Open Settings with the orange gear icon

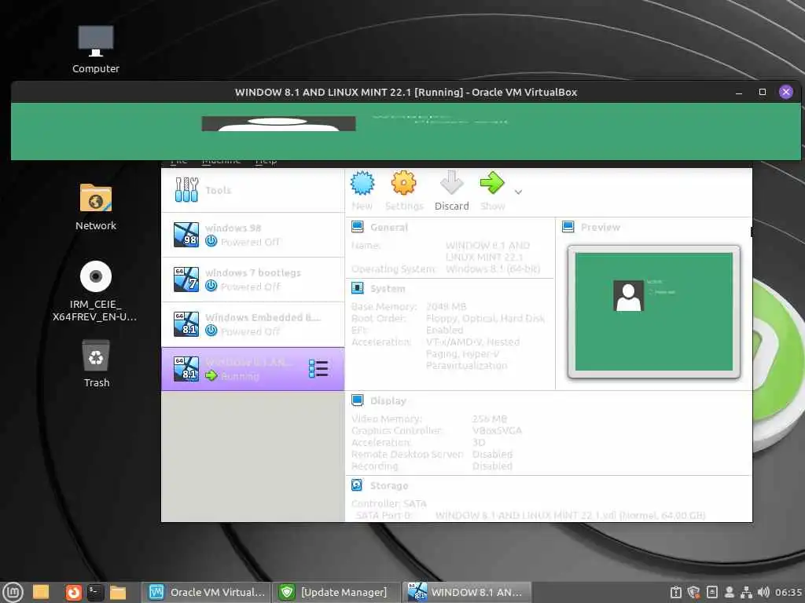point(403,183)
